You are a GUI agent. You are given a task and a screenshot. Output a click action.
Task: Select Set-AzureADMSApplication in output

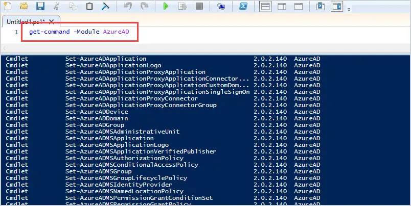109,138
